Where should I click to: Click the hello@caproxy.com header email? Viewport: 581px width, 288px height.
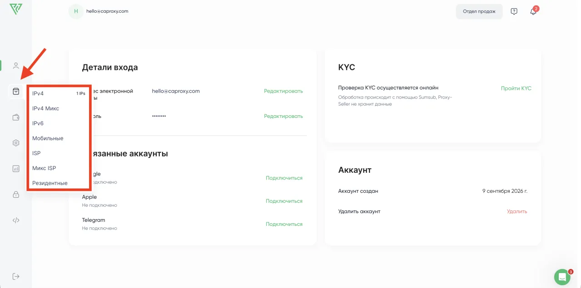pyautogui.click(x=107, y=11)
